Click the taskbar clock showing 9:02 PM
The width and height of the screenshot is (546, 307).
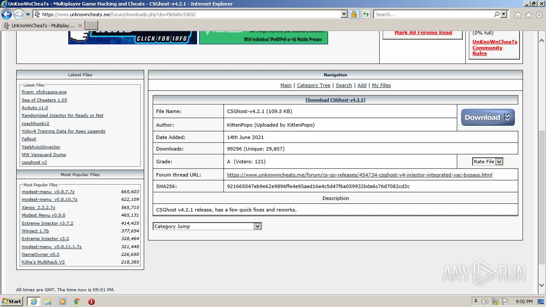pos(524,301)
